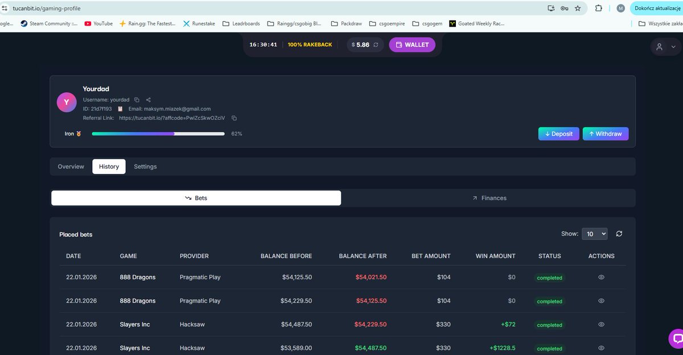Click completed status of +$72 row

550,325
